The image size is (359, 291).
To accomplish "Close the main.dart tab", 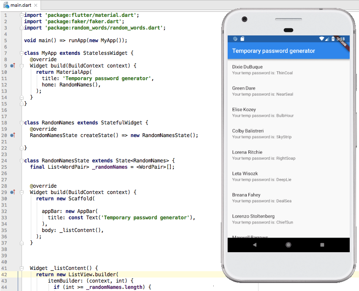I will pyautogui.click(x=35, y=5).
